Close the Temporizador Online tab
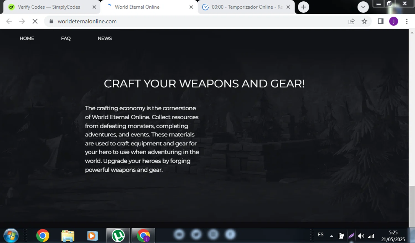415x243 pixels. tap(288, 7)
